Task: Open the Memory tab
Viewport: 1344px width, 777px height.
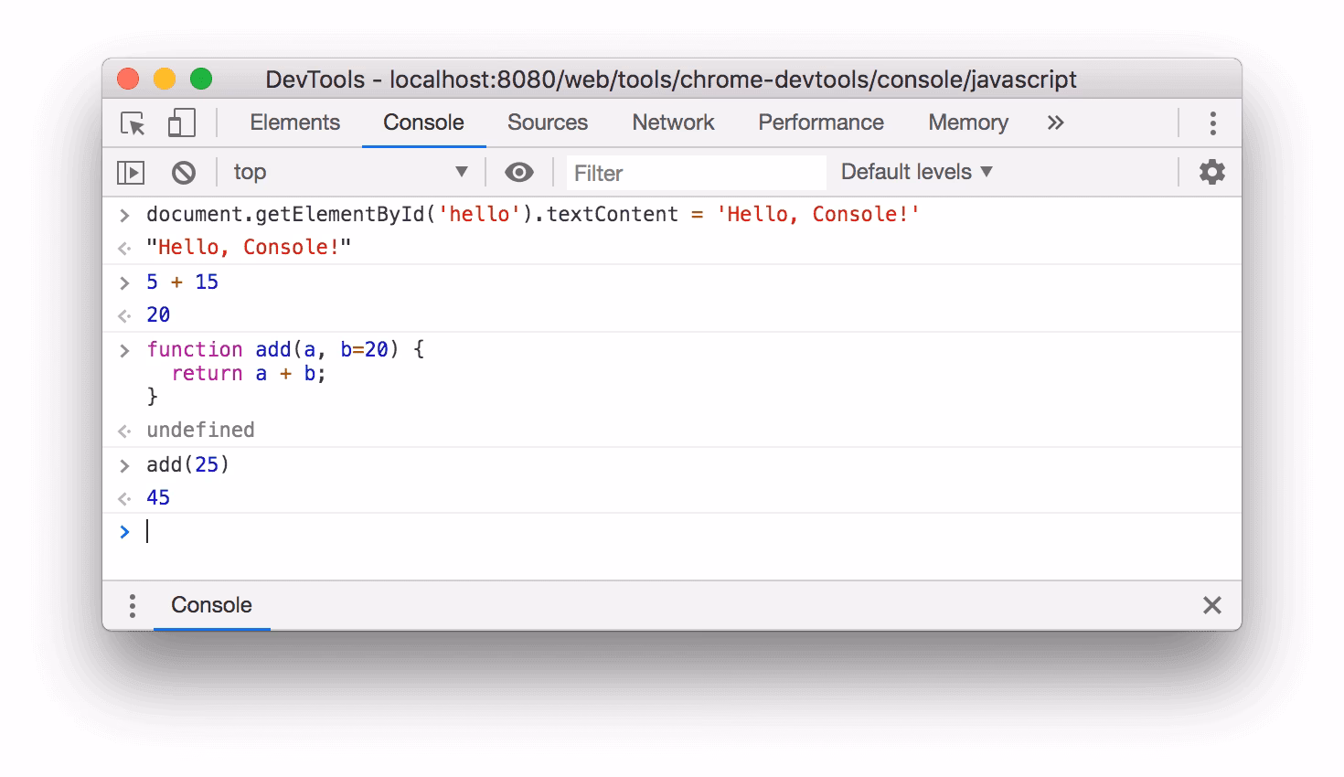Action: (x=968, y=122)
